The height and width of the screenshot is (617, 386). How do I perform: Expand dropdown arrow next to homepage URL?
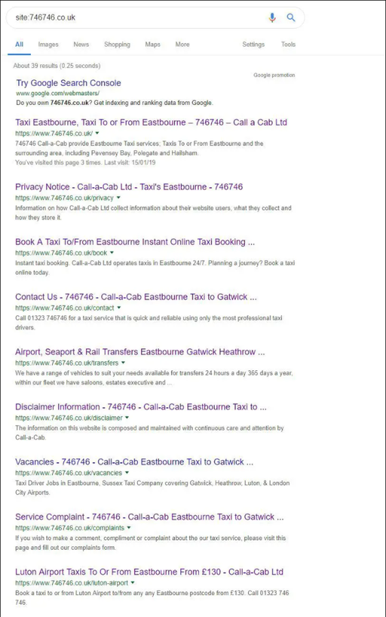(97, 133)
